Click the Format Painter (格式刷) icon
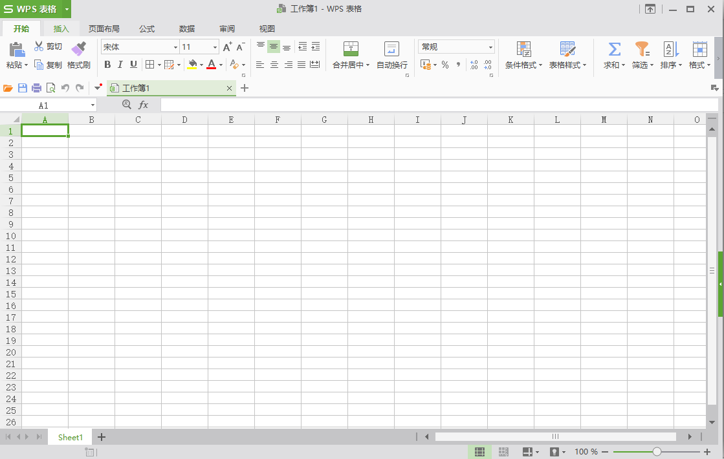The width and height of the screenshot is (724, 459). (78, 49)
